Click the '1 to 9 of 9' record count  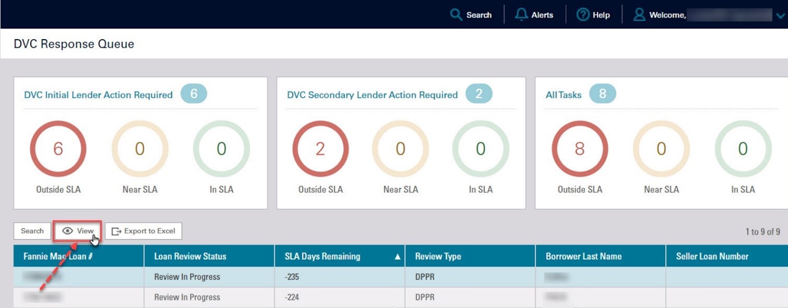click(763, 232)
